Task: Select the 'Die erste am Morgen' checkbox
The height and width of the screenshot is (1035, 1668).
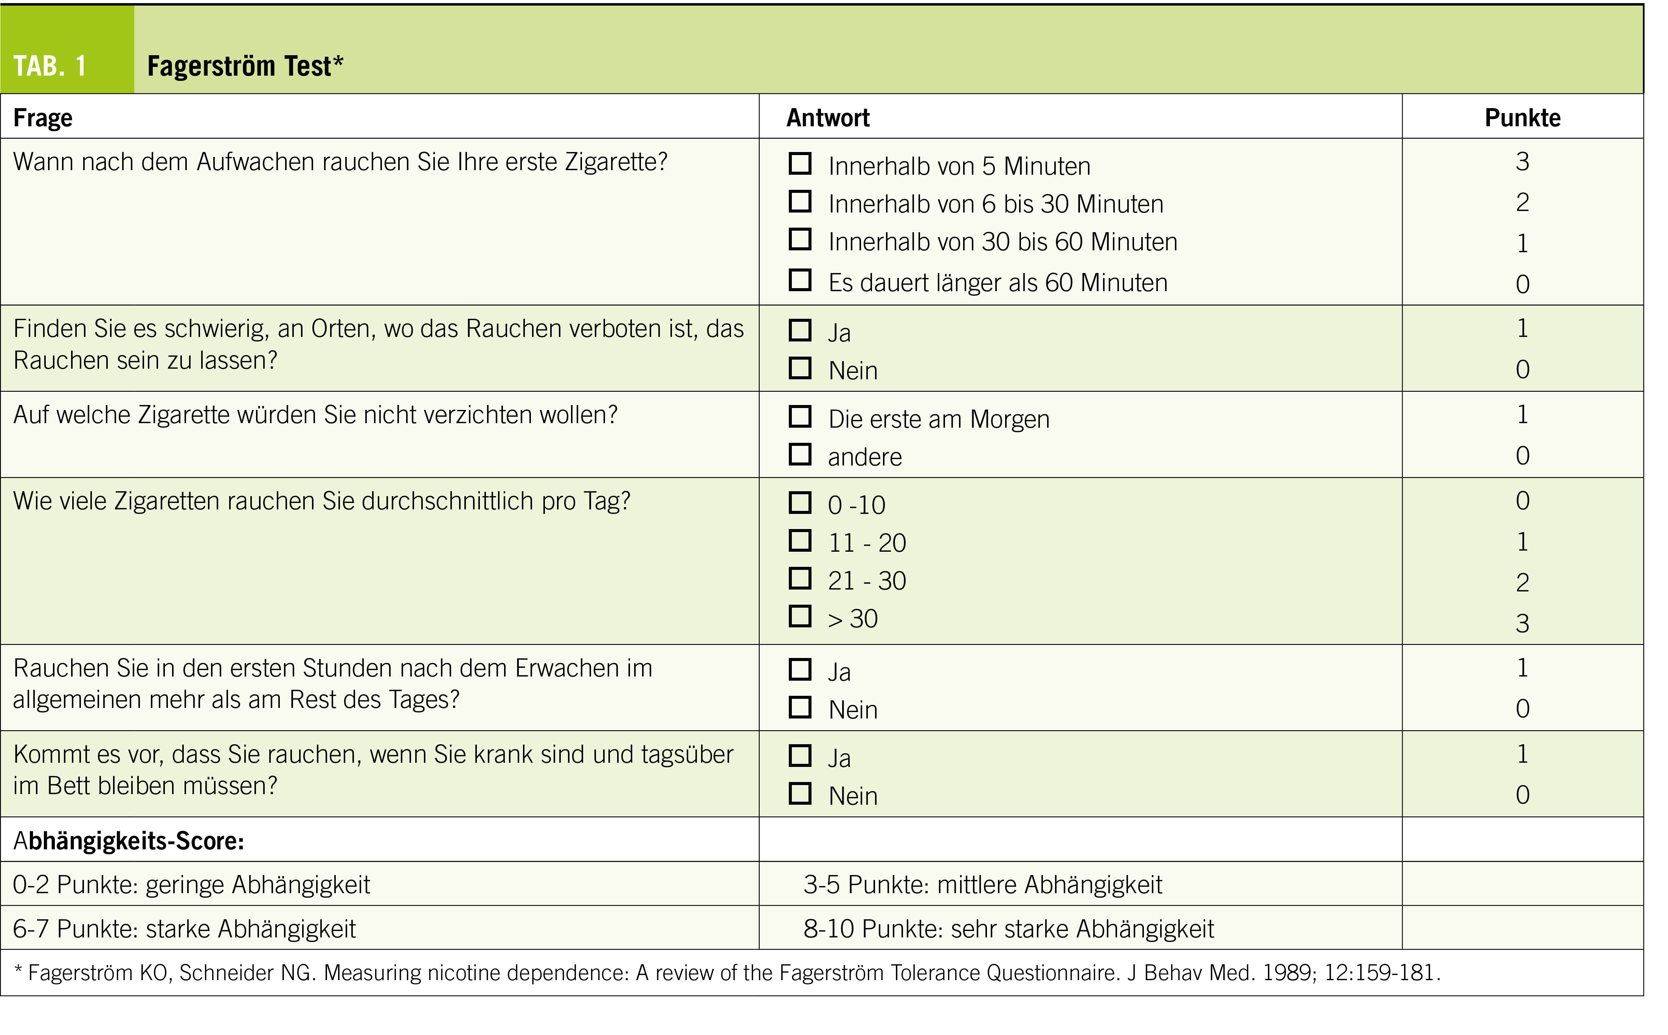Action: 799,416
